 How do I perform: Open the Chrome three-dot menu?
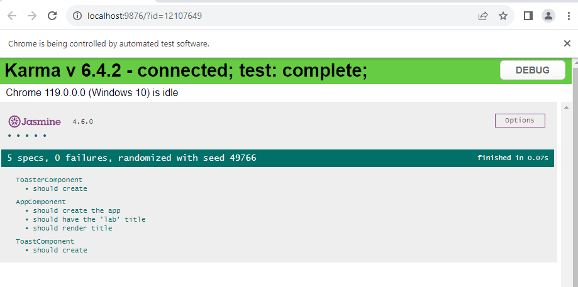click(x=569, y=16)
